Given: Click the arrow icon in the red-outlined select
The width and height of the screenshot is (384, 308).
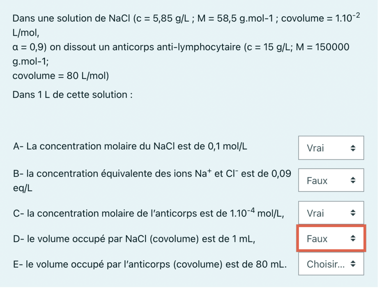Looking at the screenshot, I should coord(352,239).
